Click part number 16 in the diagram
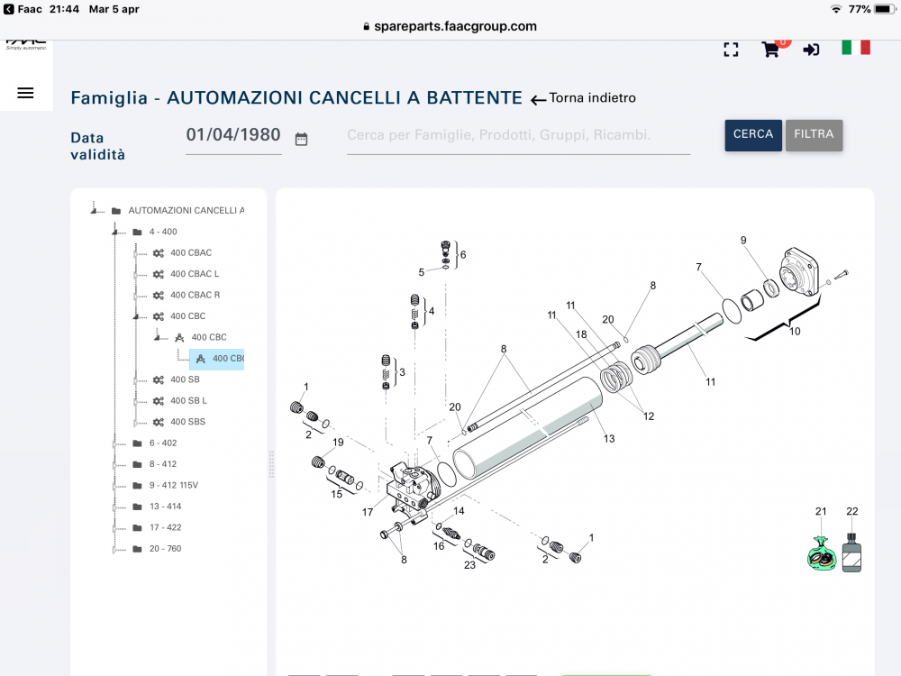This screenshot has height=676, width=901. (x=439, y=546)
